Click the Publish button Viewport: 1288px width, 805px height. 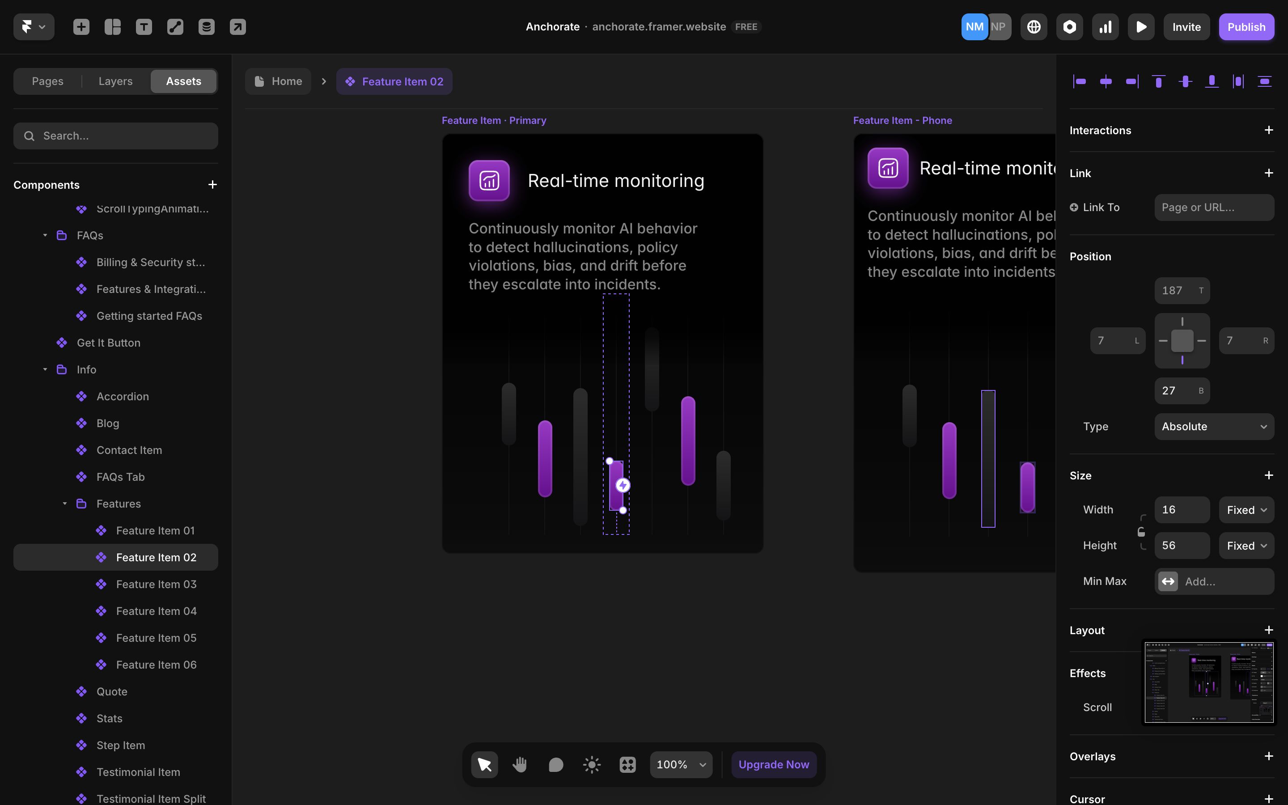point(1246,27)
